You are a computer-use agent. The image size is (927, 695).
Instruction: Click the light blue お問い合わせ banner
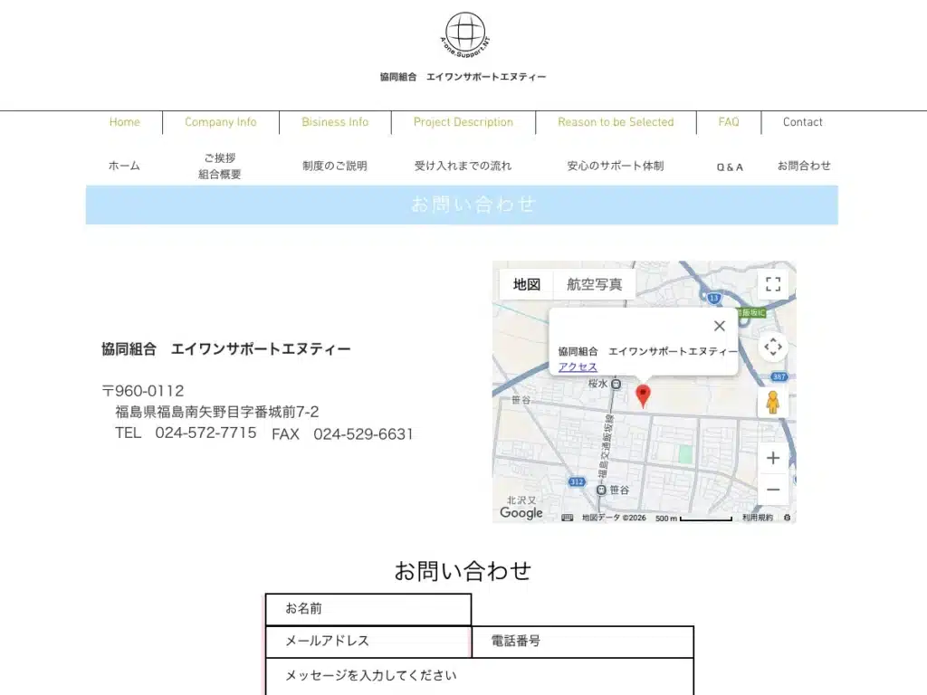click(462, 205)
